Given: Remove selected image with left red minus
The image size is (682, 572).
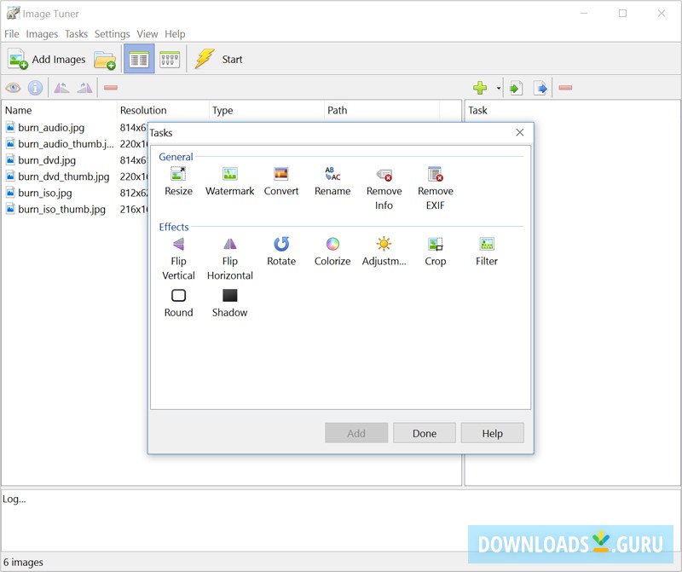Looking at the screenshot, I should coord(111,88).
